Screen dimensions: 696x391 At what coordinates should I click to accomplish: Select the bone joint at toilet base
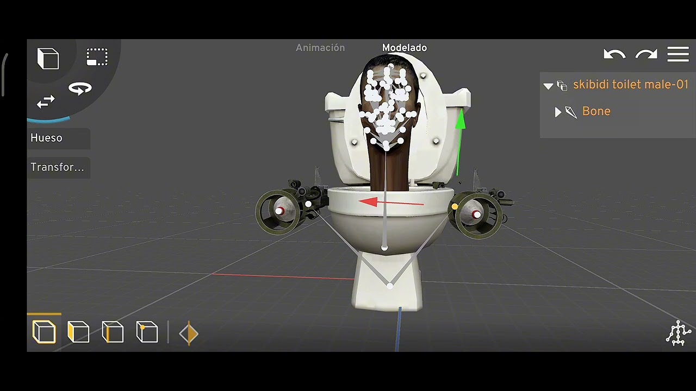click(389, 285)
